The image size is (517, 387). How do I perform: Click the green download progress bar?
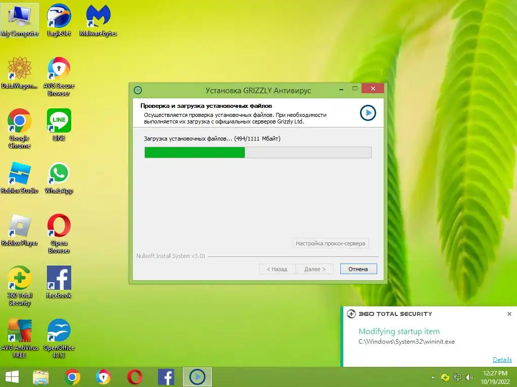pyautogui.click(x=258, y=152)
